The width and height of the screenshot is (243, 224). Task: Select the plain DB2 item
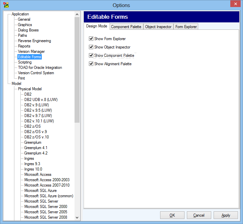click(28, 94)
